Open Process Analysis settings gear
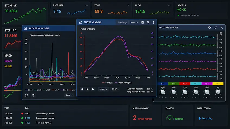This screenshot has height=129, width=230. 33,95
